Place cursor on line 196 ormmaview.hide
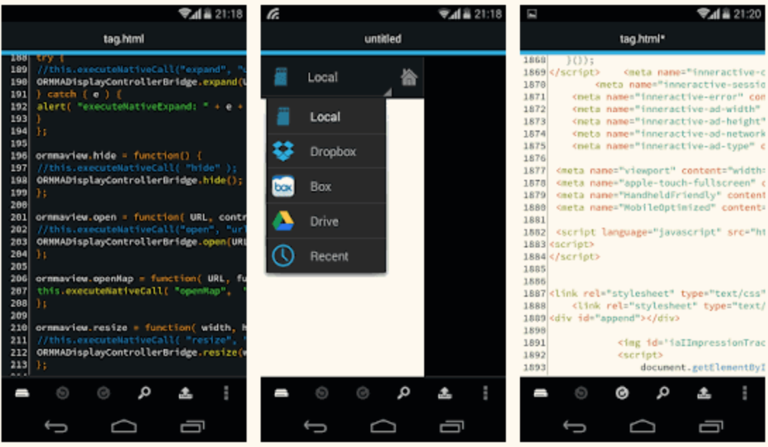Image resolution: width=768 pixels, height=447 pixels. pyautogui.click(x=118, y=156)
